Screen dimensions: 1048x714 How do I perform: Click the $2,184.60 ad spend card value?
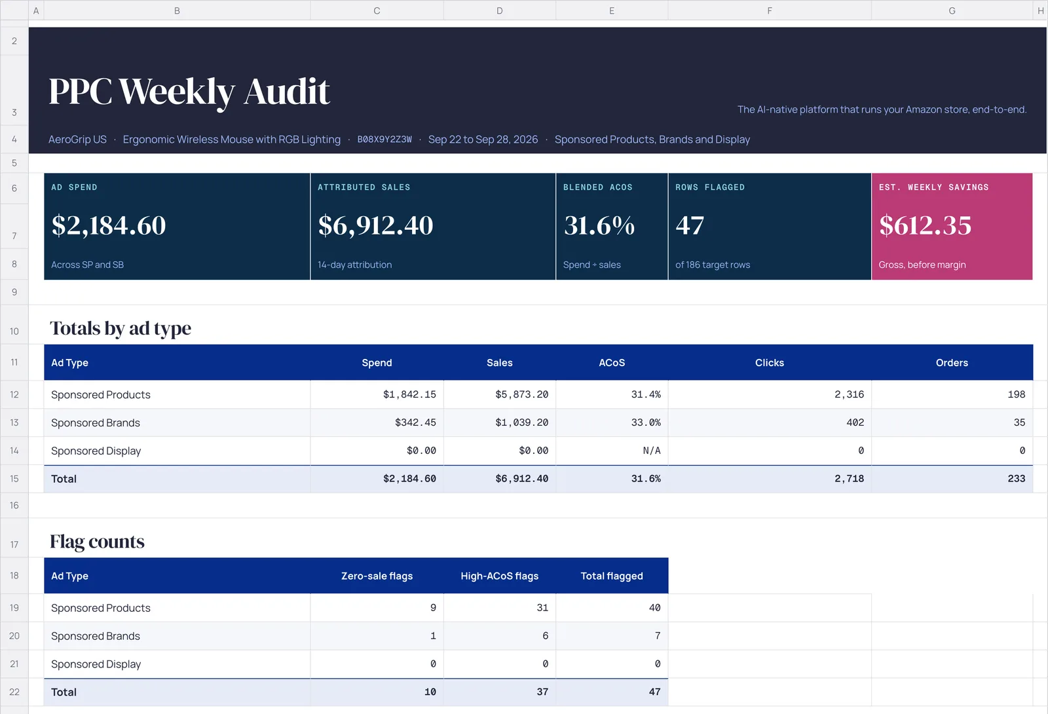109,225
